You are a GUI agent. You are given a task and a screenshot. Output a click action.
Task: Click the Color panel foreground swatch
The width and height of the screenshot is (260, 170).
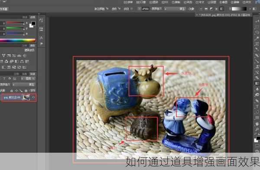tap(33, 23)
